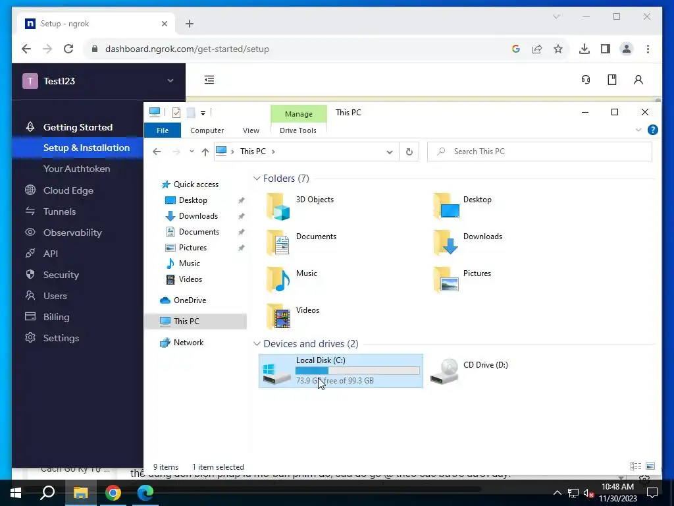Click the Chrome address bar URL
This screenshot has width=674, height=506.
tap(187, 49)
